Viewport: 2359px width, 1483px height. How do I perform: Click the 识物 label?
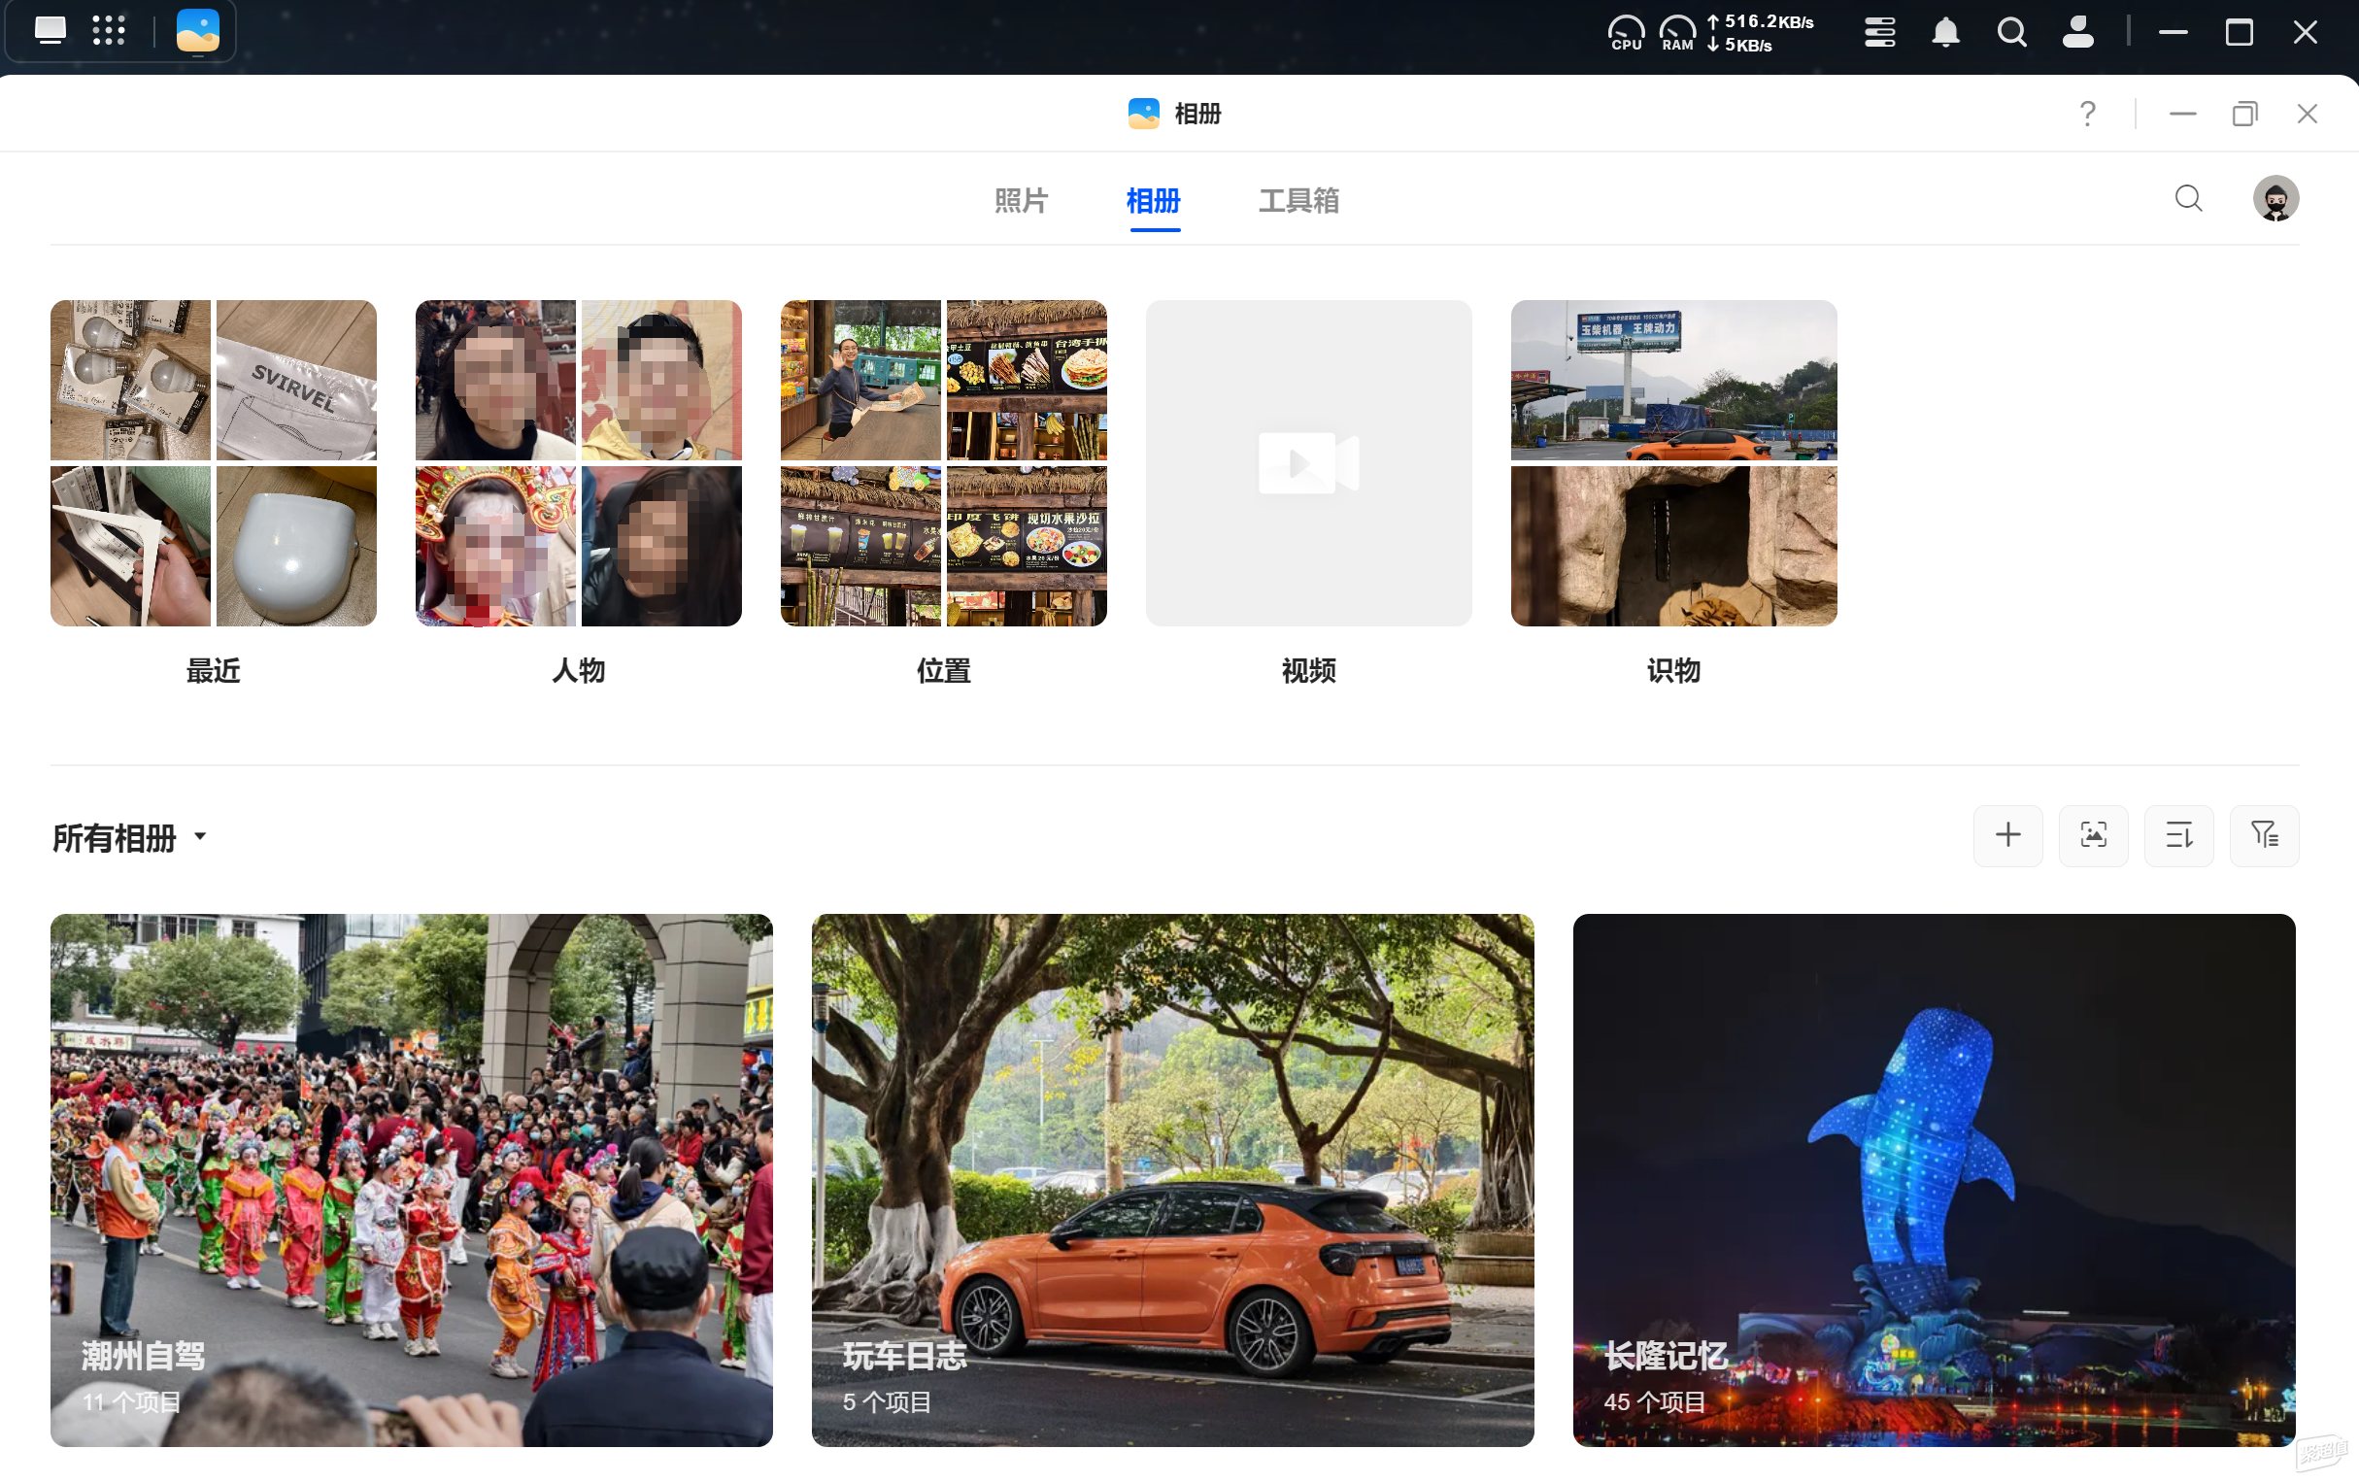[1674, 671]
